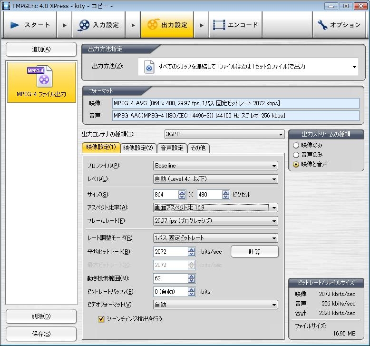Open 入力設定 film reel step
The image size is (370, 346).
click(84, 25)
